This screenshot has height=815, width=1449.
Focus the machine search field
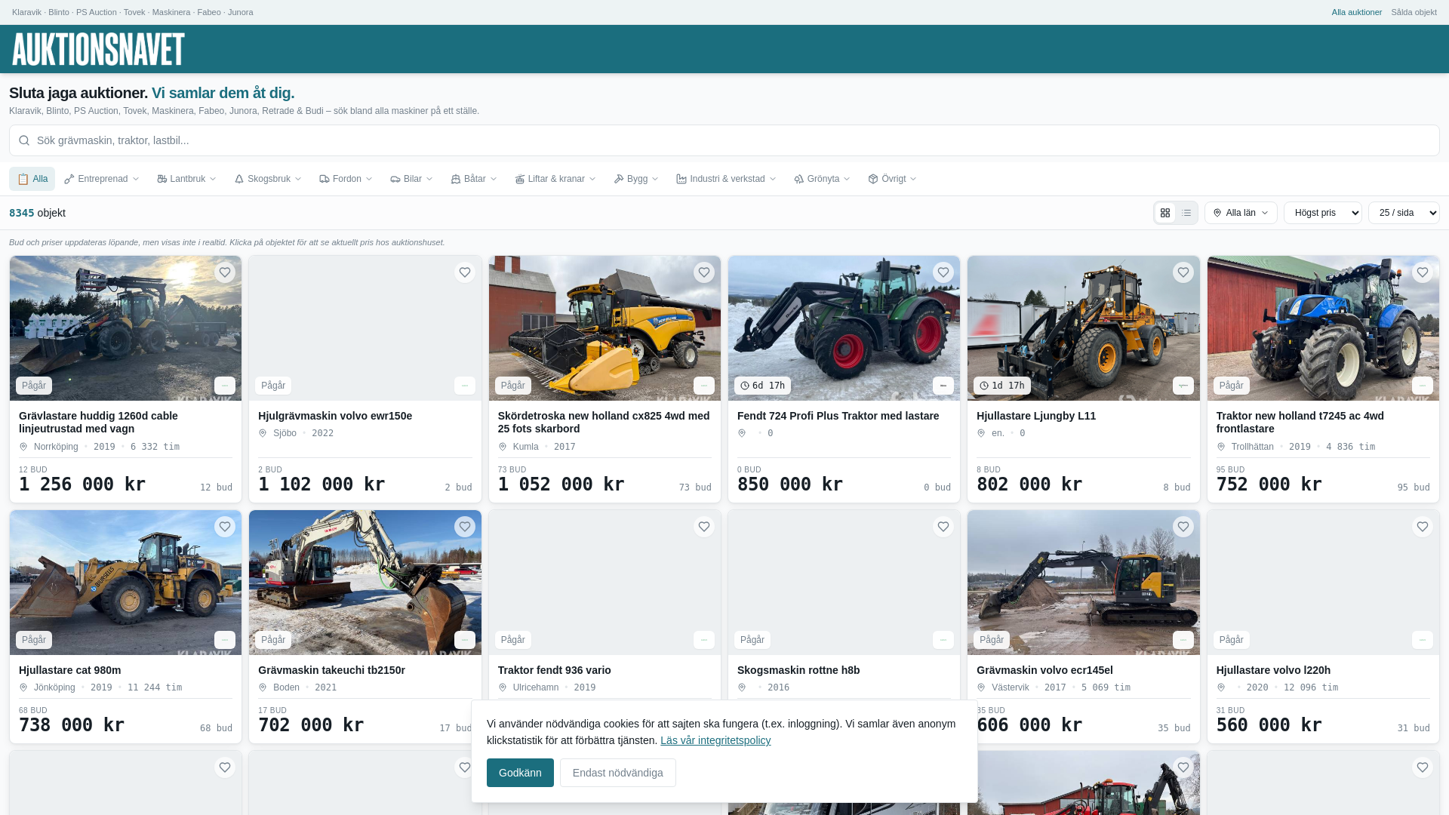724,140
